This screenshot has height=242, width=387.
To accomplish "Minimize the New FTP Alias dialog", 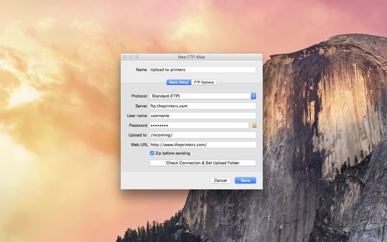I will (131, 57).
